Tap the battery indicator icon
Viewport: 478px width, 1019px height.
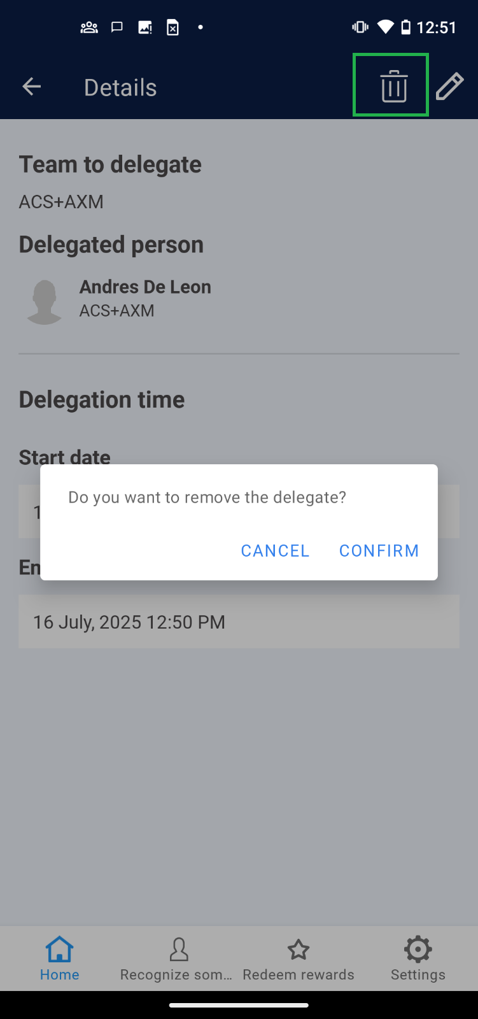(405, 27)
